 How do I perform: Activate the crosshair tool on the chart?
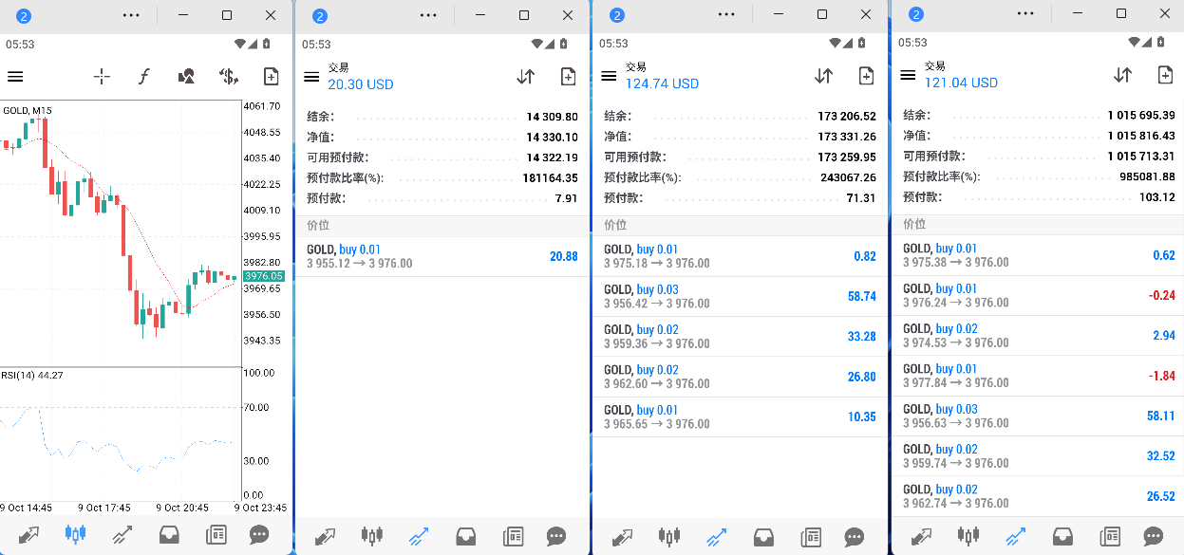tap(102, 77)
